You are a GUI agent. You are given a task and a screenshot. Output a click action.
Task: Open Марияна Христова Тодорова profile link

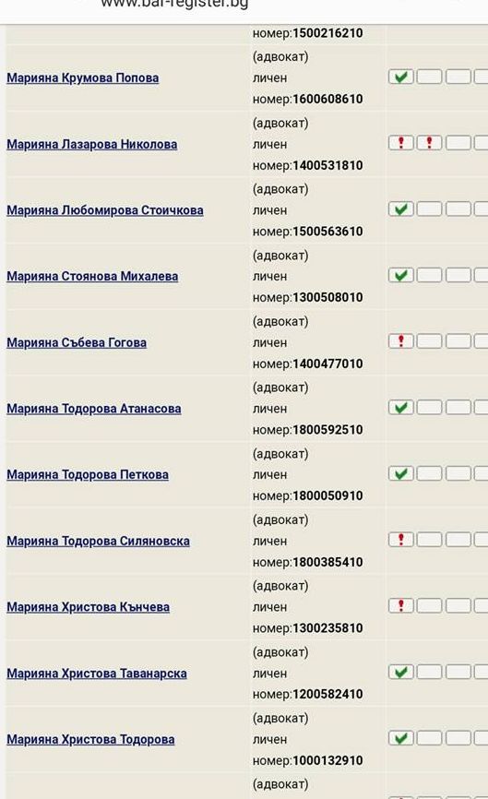coord(90,739)
